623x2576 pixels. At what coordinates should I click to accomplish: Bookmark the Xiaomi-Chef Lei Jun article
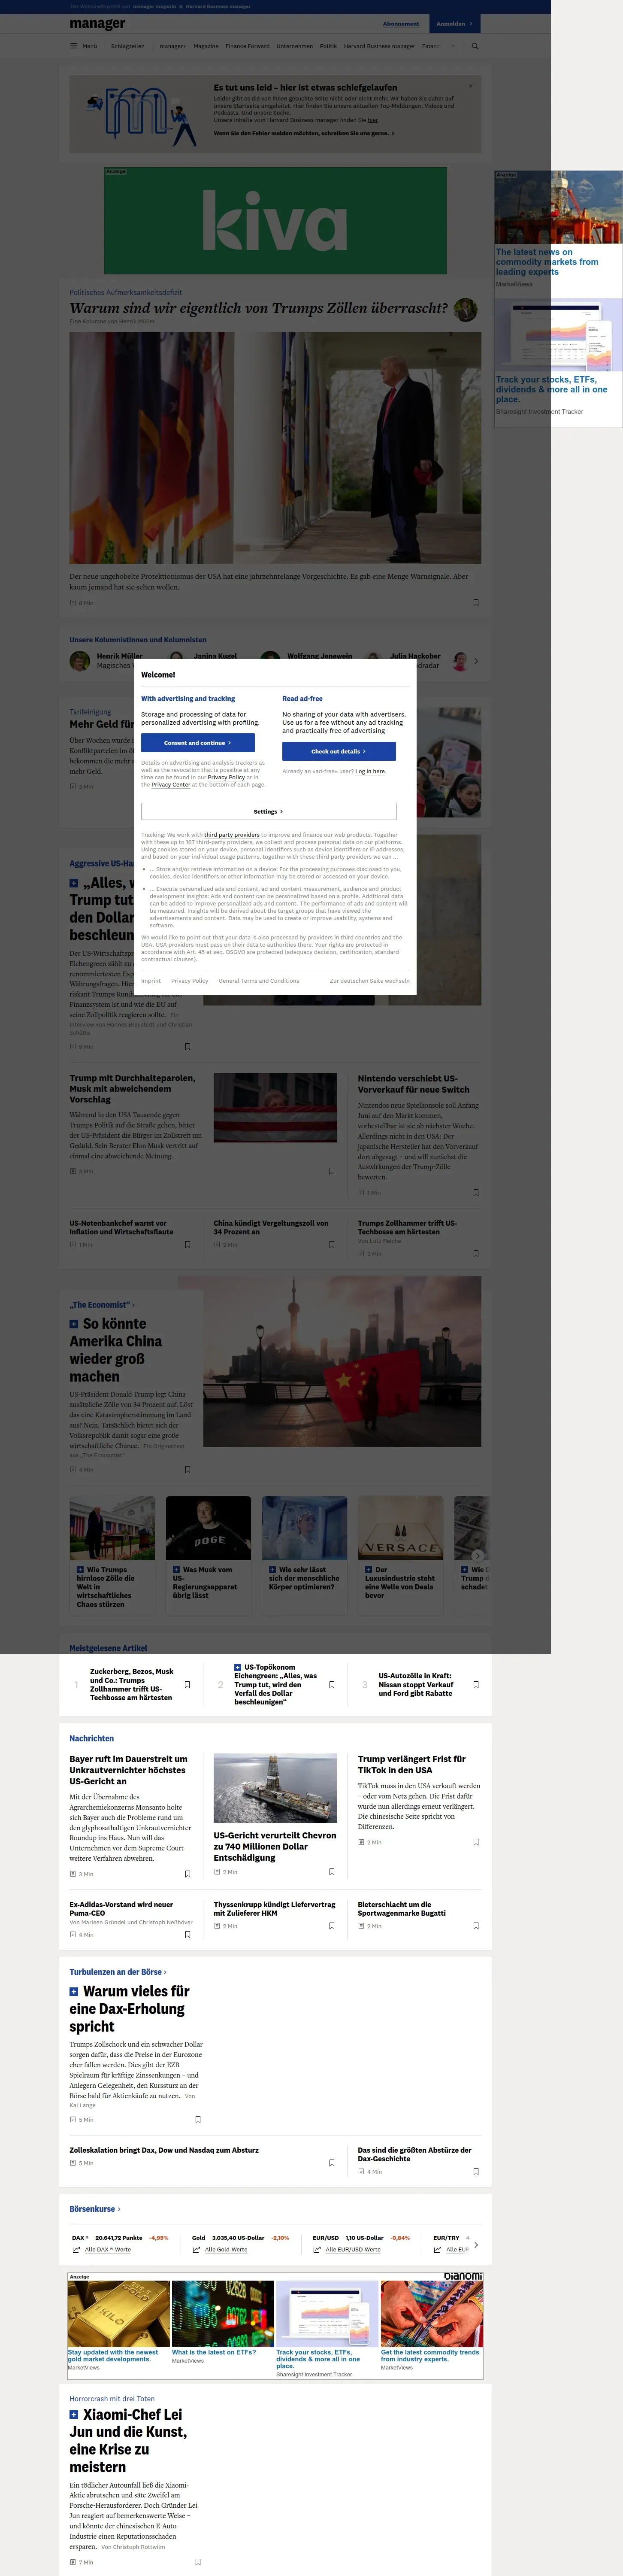pos(198,2562)
